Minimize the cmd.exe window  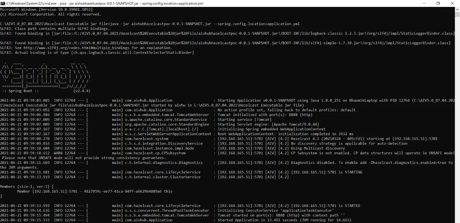425,3
